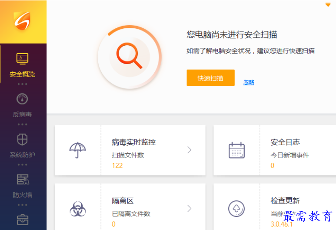Open the 防火墙 brick wall icon
Image resolution: width=336 pixels, height=230 pixels.
[23, 179]
